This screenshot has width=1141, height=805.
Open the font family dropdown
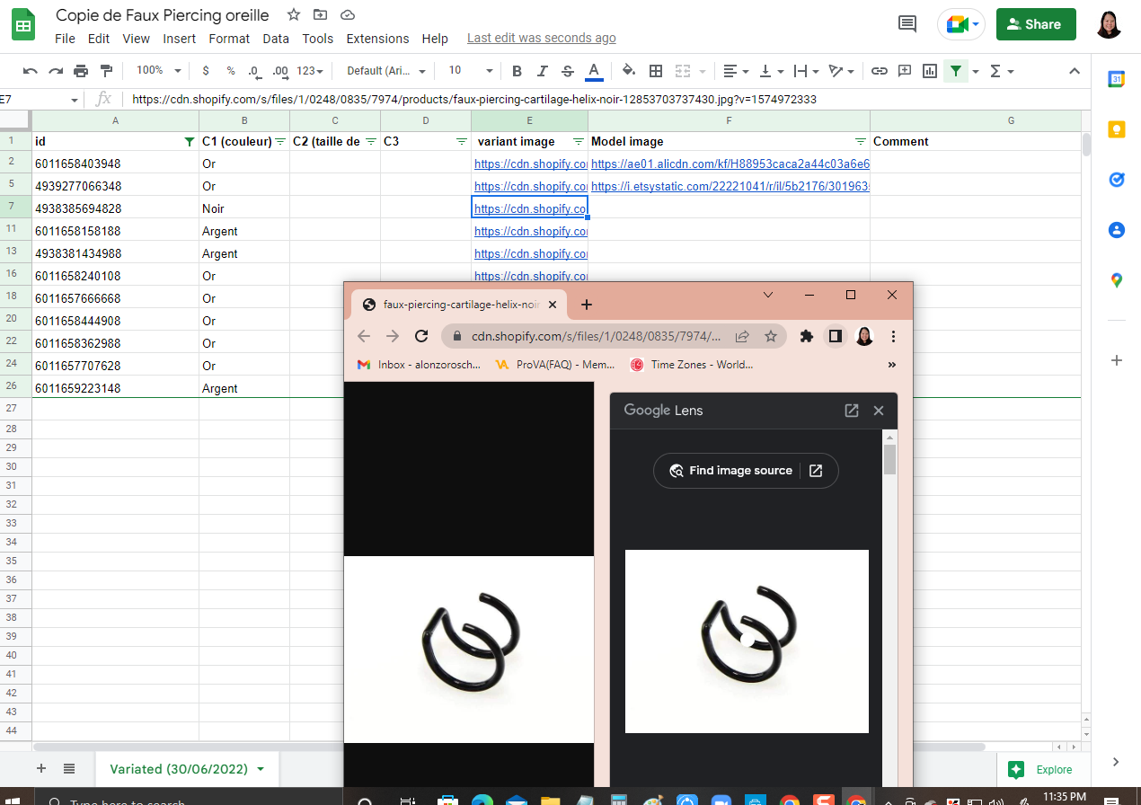click(x=385, y=71)
